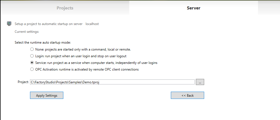Switch to the Projects tab
The width and height of the screenshot is (280, 120).
[x=65, y=8]
